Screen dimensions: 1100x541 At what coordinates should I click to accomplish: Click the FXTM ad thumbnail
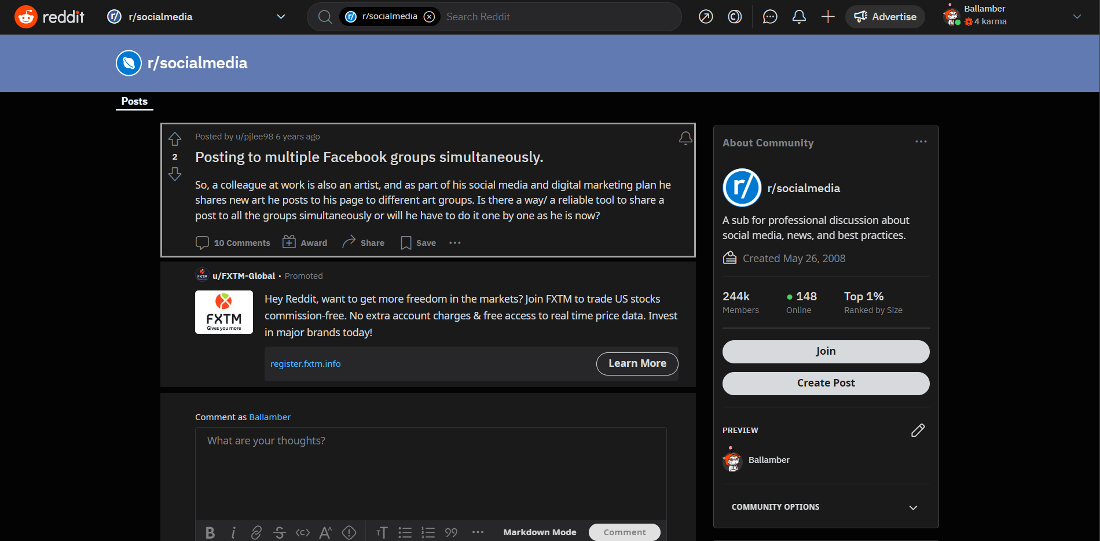tap(224, 312)
